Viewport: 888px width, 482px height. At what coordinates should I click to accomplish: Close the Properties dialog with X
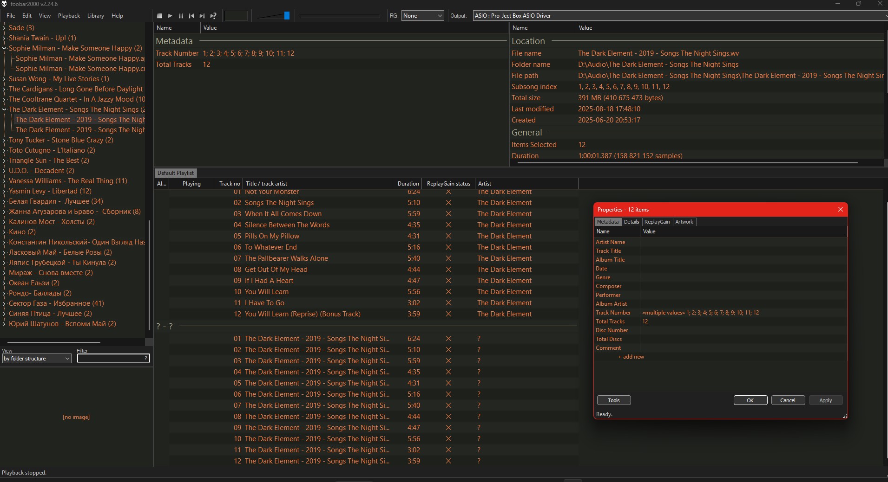click(x=840, y=210)
